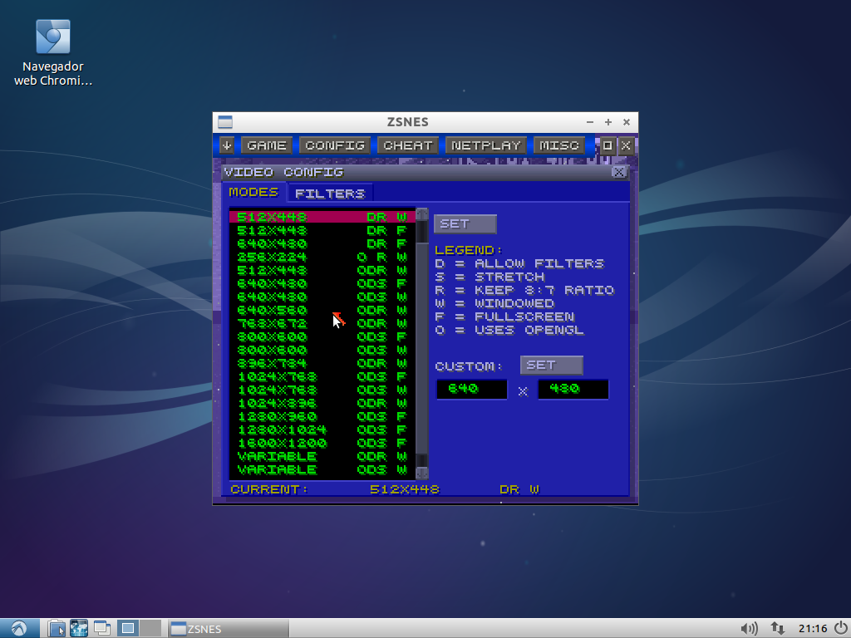Open the CONFIG menu
851x638 pixels.
click(x=335, y=145)
